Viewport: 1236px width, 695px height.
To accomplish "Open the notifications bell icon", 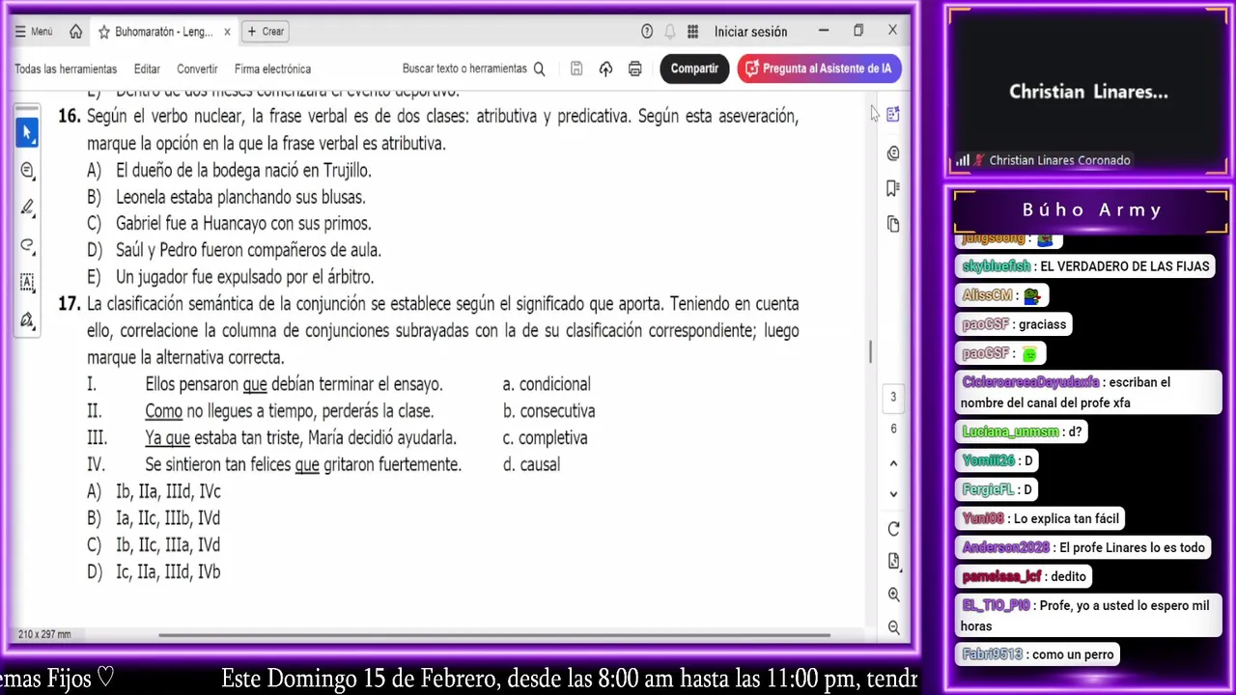I will pyautogui.click(x=670, y=32).
